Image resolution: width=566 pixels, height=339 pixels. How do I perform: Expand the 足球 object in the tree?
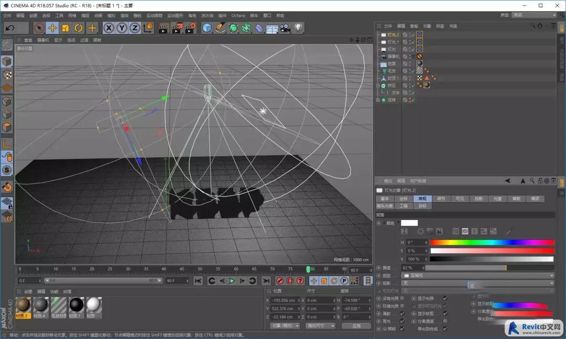pyautogui.click(x=378, y=100)
